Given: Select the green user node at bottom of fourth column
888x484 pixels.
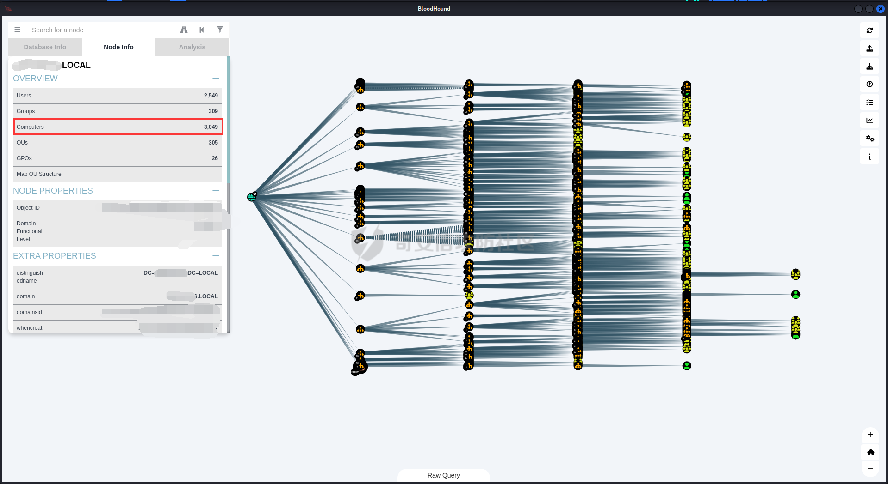Looking at the screenshot, I should [x=687, y=366].
